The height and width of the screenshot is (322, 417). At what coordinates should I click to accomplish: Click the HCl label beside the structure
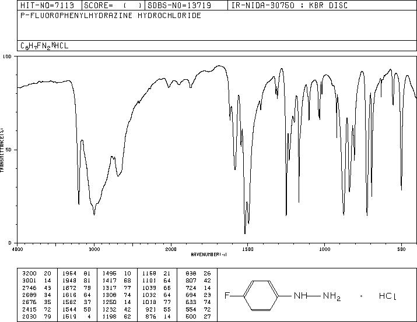click(x=387, y=296)
